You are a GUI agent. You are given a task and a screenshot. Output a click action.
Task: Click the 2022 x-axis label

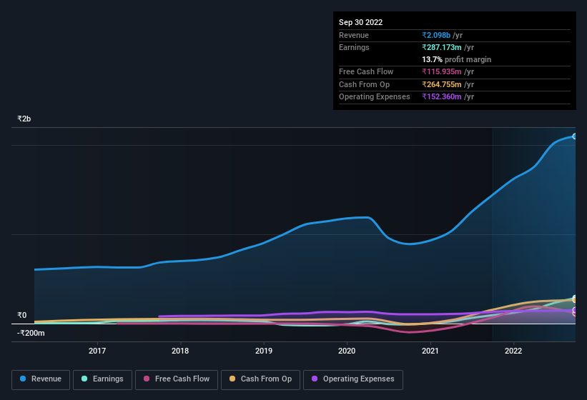[x=513, y=351]
